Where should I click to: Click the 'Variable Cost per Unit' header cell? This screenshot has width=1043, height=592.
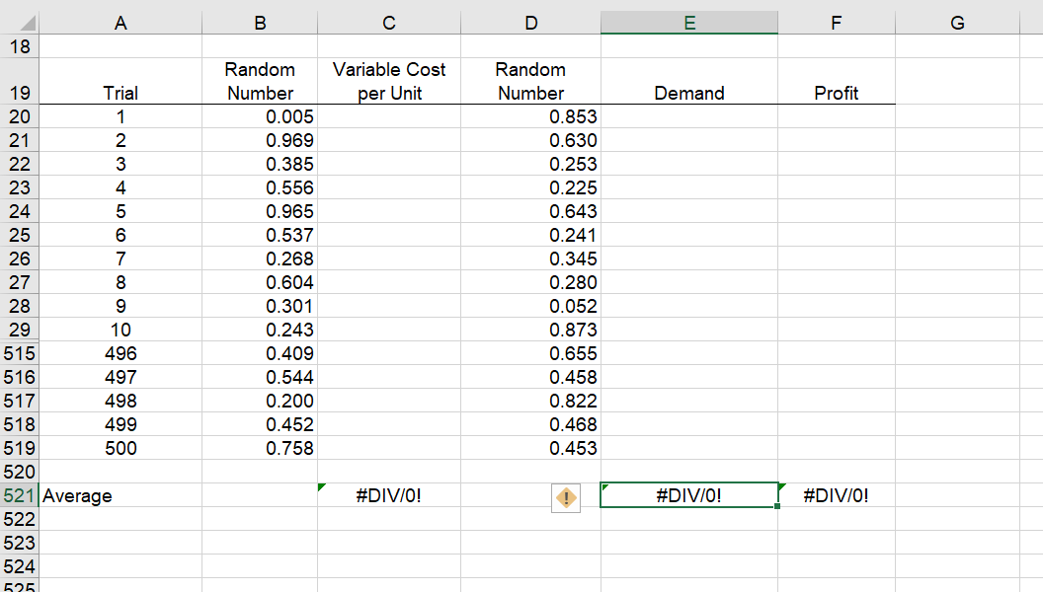point(389,81)
